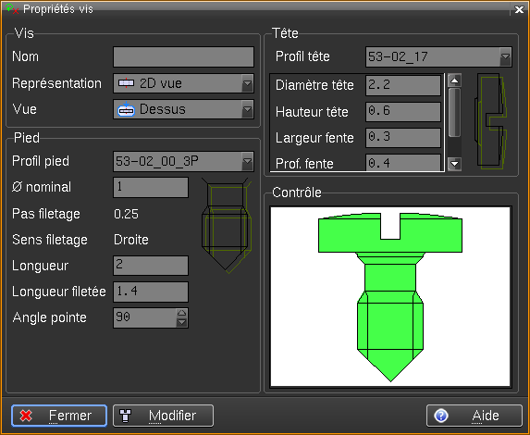Click scroll up arrow in Tête list
Image resolution: width=530 pixels, height=435 pixels.
click(x=455, y=81)
